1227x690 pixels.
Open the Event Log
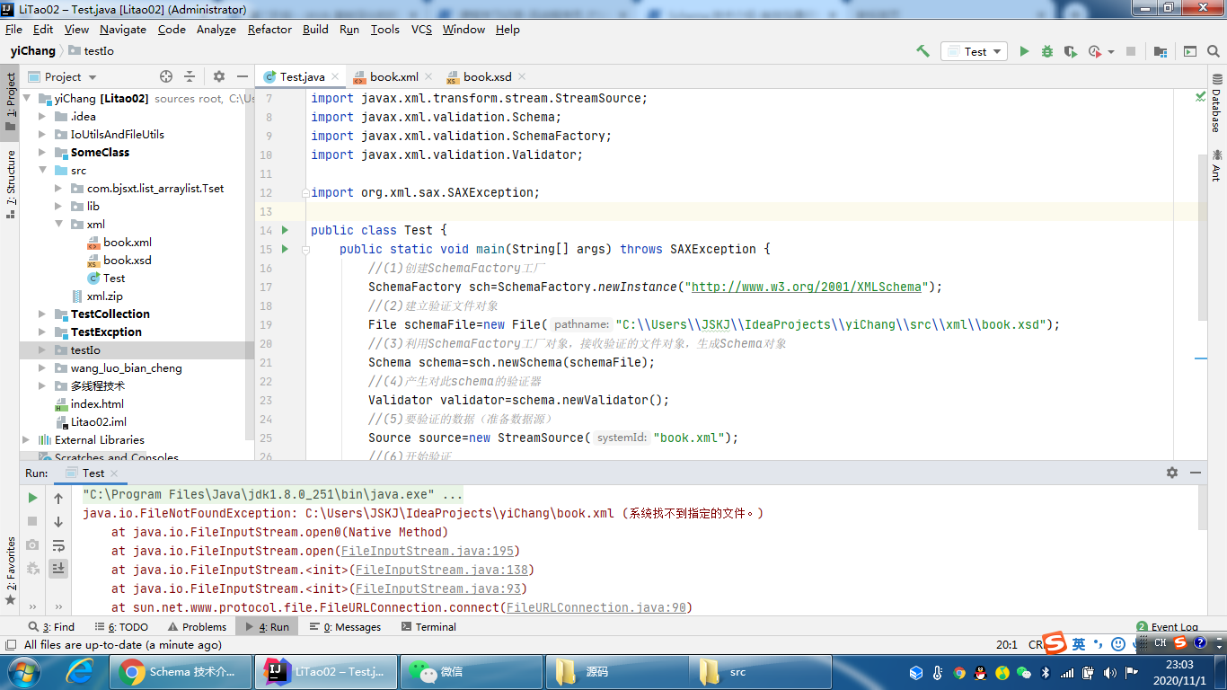1168,627
